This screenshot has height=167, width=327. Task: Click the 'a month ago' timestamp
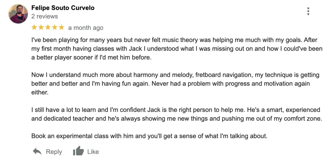pos(86,28)
